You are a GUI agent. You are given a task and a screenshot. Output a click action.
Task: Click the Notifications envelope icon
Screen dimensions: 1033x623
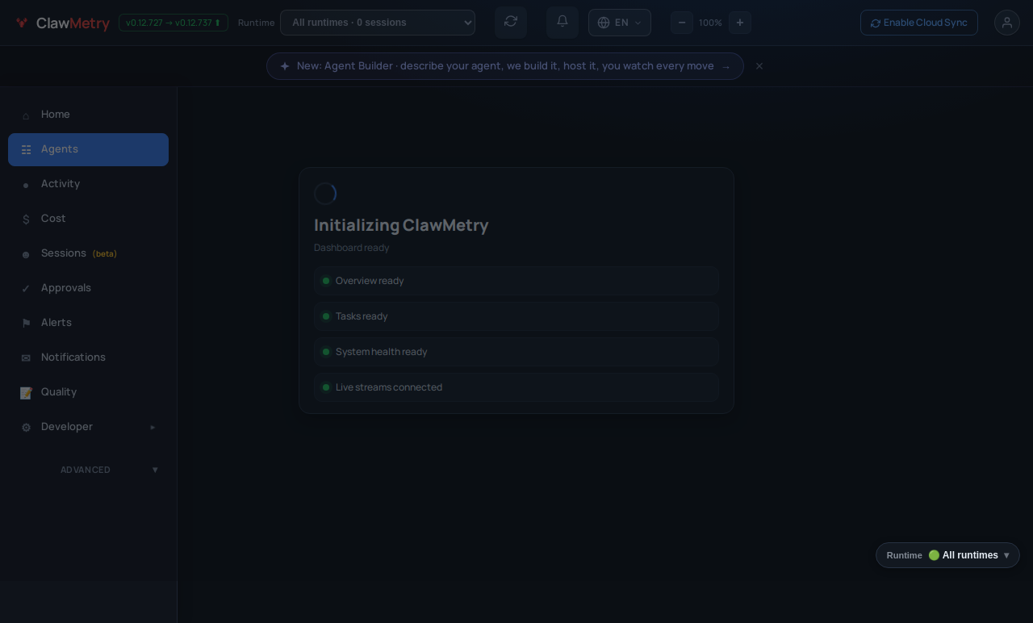(26, 358)
